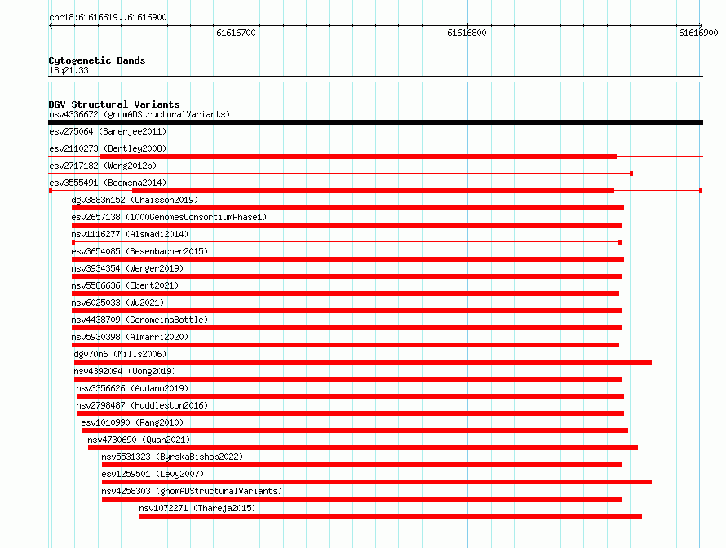Click the esv3555491 Boomsma2014 label
This screenshot has height=548, width=726.
click(108, 183)
